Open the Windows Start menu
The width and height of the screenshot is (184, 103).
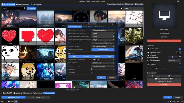(2, 102)
